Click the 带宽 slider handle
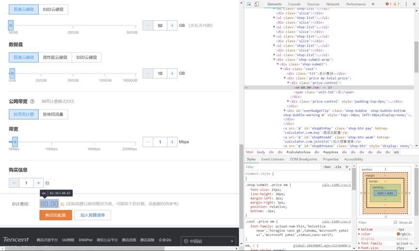The image size is (419, 251). tap(15, 141)
